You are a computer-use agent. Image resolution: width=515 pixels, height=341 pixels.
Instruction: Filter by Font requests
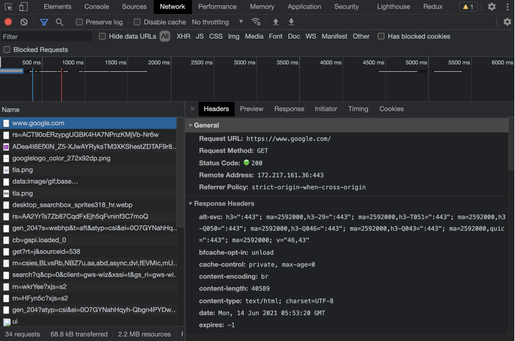(276, 36)
